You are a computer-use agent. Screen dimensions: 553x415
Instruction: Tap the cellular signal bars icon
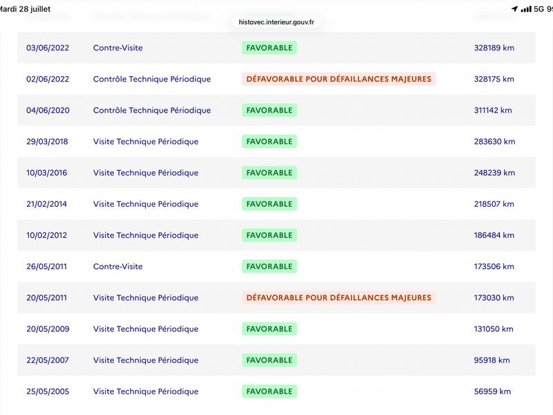click(x=526, y=9)
